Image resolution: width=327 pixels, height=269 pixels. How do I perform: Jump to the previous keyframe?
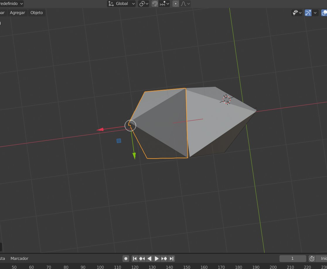[x=142, y=258]
